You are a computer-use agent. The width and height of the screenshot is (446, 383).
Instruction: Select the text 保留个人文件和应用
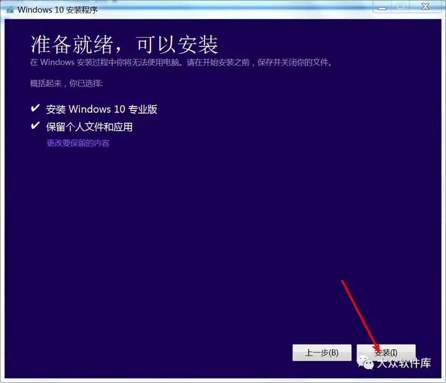click(x=89, y=127)
